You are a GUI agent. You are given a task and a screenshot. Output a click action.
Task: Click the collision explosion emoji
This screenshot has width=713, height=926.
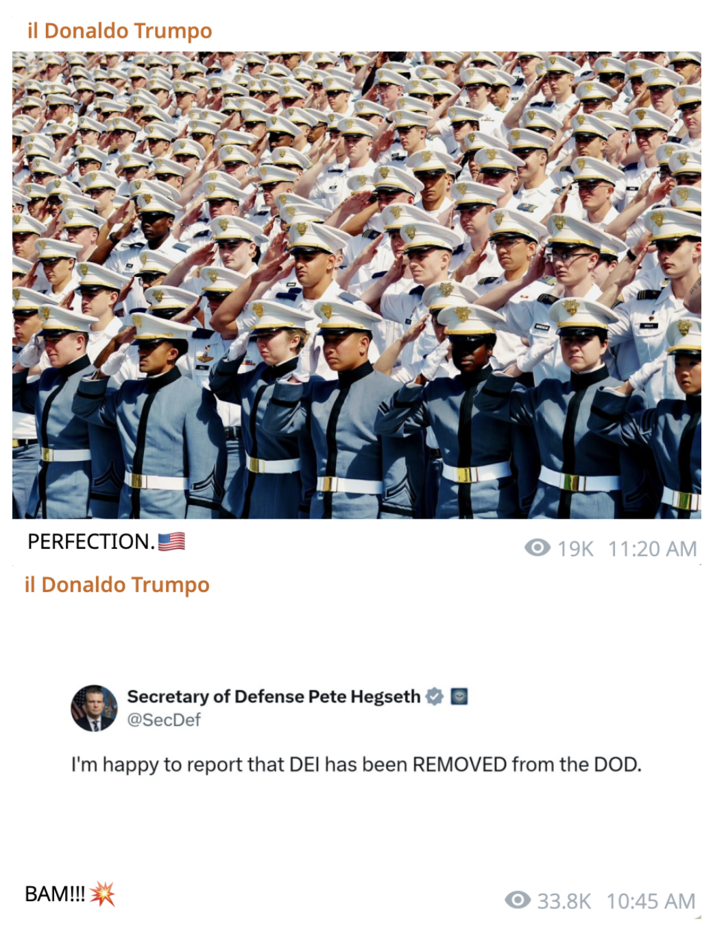[102, 894]
